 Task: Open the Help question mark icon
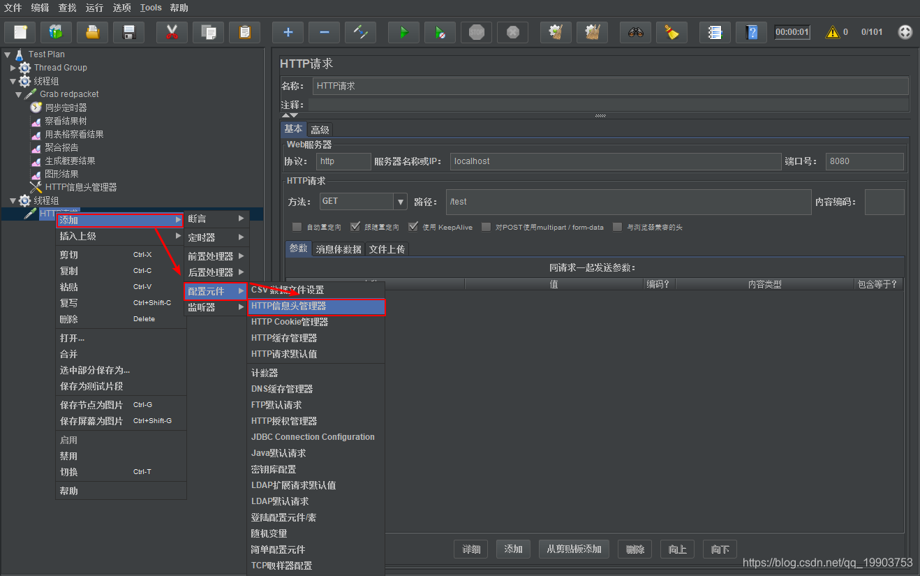click(x=751, y=32)
